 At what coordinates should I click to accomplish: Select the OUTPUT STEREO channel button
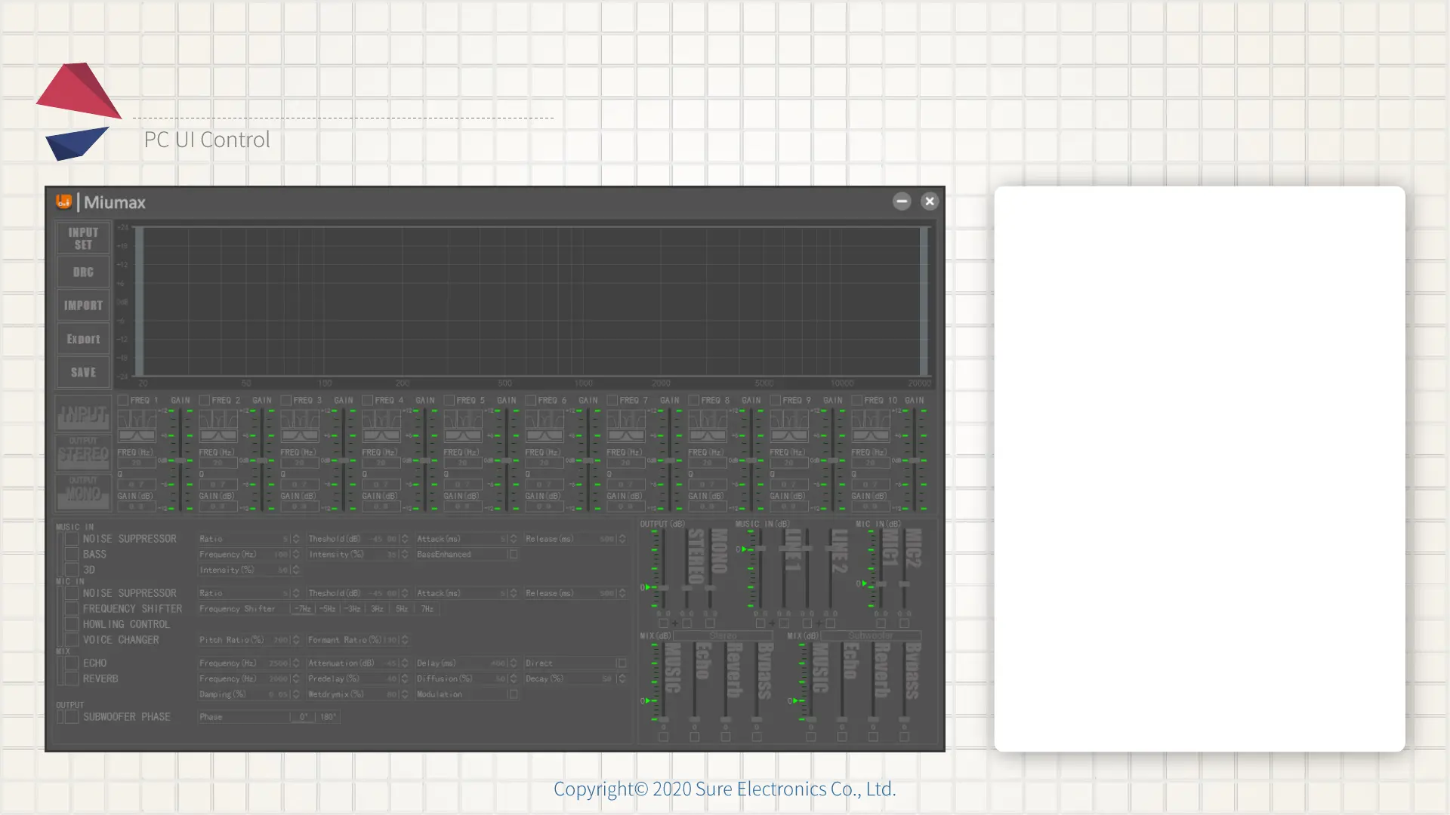point(83,453)
